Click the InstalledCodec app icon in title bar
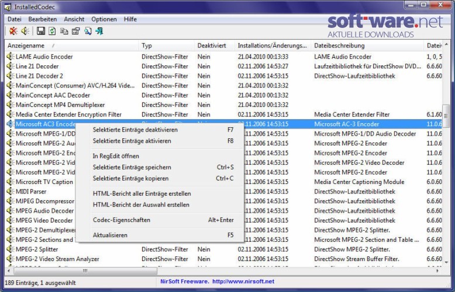Image resolution: width=455 pixels, height=292 pixels. coord(8,6)
